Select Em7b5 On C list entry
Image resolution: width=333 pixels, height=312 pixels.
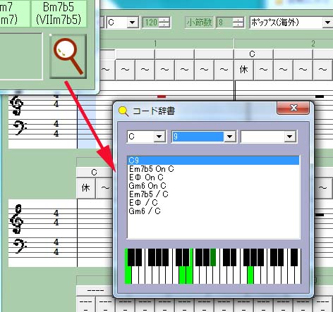(152, 169)
